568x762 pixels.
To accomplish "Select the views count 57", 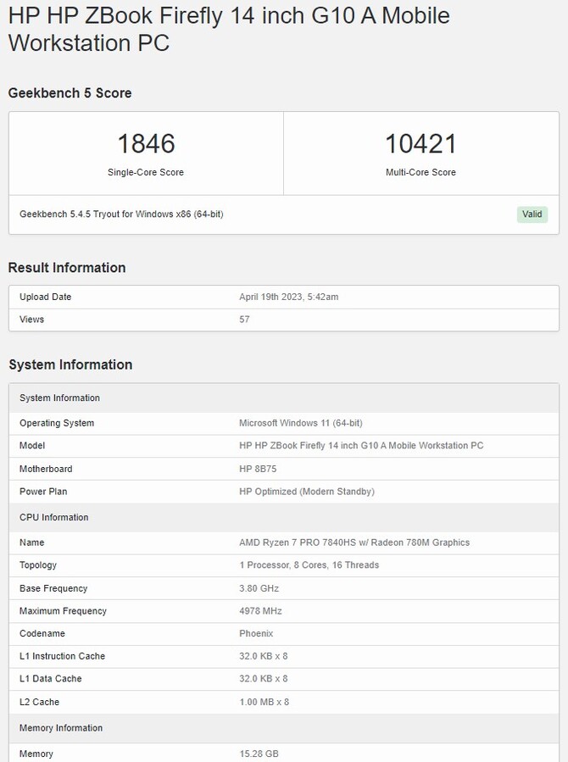I will tap(244, 320).
